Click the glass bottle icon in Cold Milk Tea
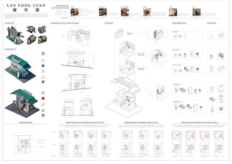 176,89
